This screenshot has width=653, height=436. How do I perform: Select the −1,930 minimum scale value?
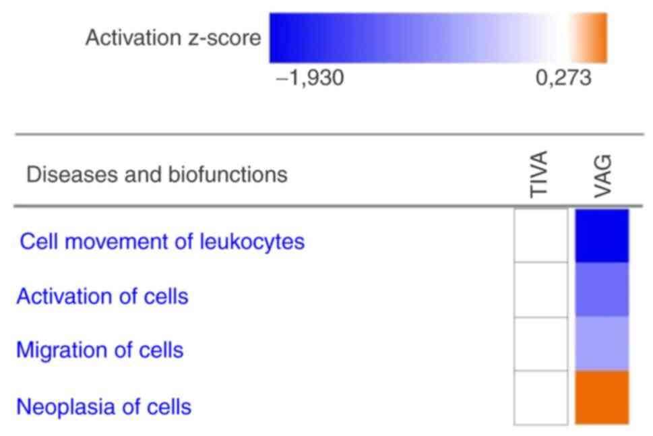[310, 79]
